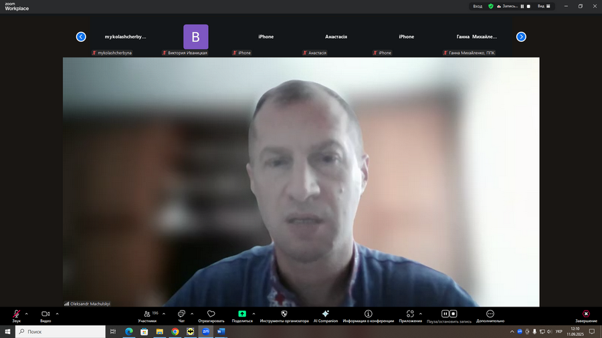Pause the recording in the top bar
Image resolution: width=602 pixels, height=338 pixels.
[x=522, y=6]
